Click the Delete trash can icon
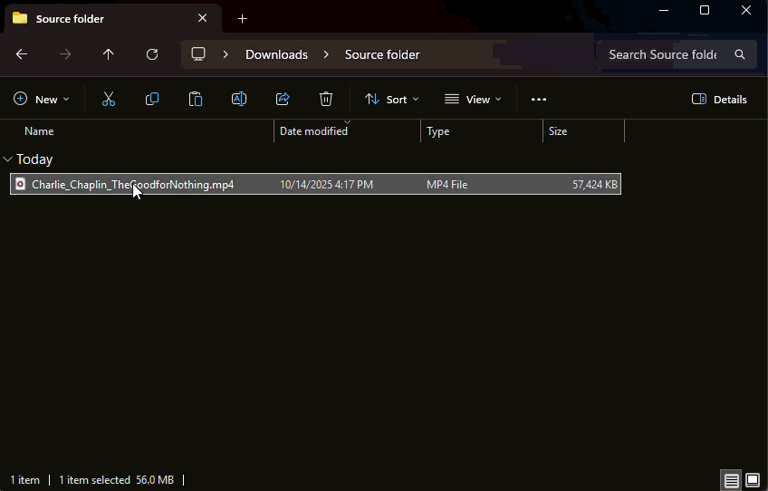Viewport: 768px width, 491px height. 326,100
